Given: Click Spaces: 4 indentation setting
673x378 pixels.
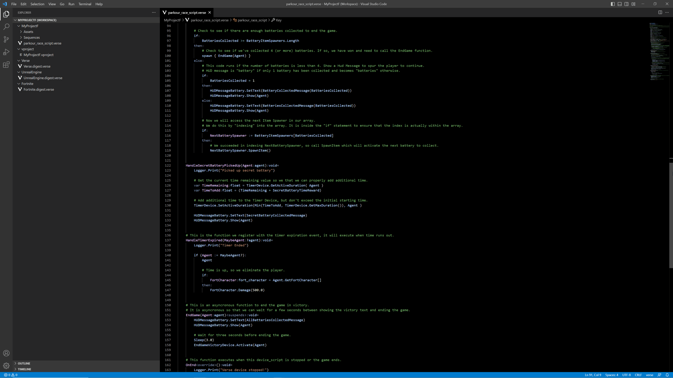Looking at the screenshot, I should coord(611,375).
